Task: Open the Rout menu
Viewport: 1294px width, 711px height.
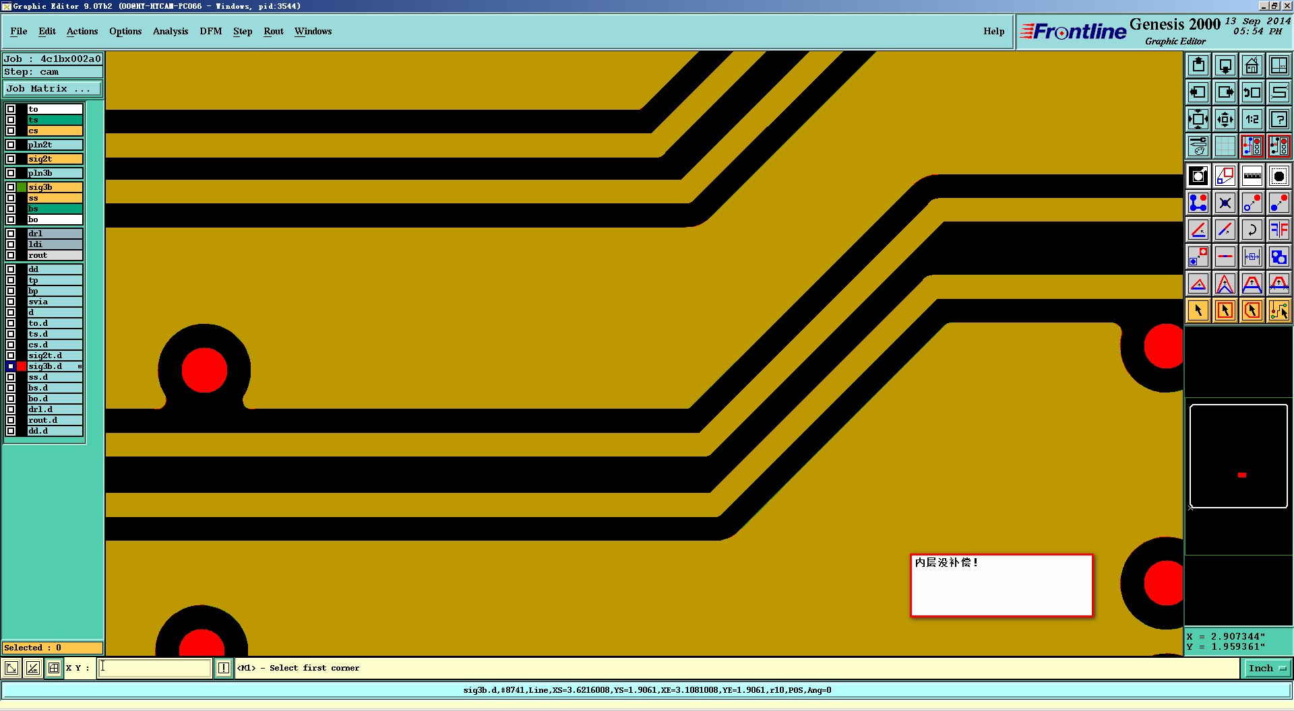Action: pyautogui.click(x=274, y=31)
